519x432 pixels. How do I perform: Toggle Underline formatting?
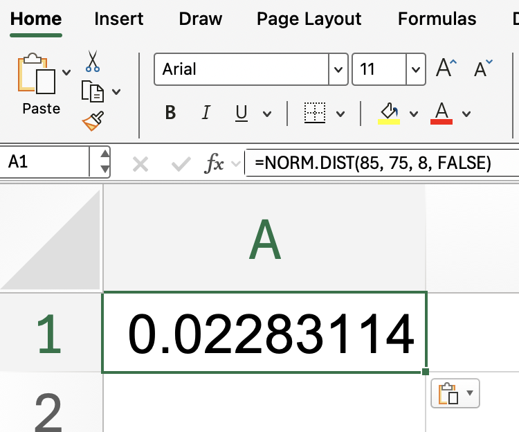(242, 113)
